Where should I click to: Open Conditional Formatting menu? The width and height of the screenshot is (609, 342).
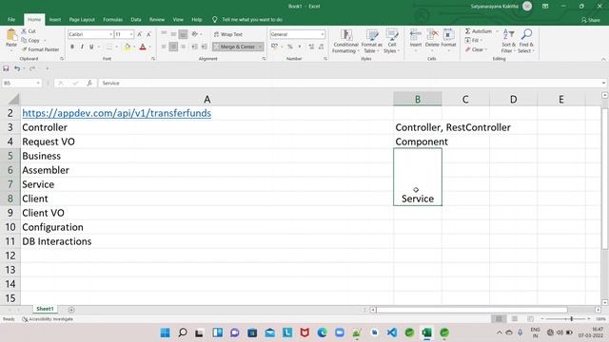click(345, 41)
